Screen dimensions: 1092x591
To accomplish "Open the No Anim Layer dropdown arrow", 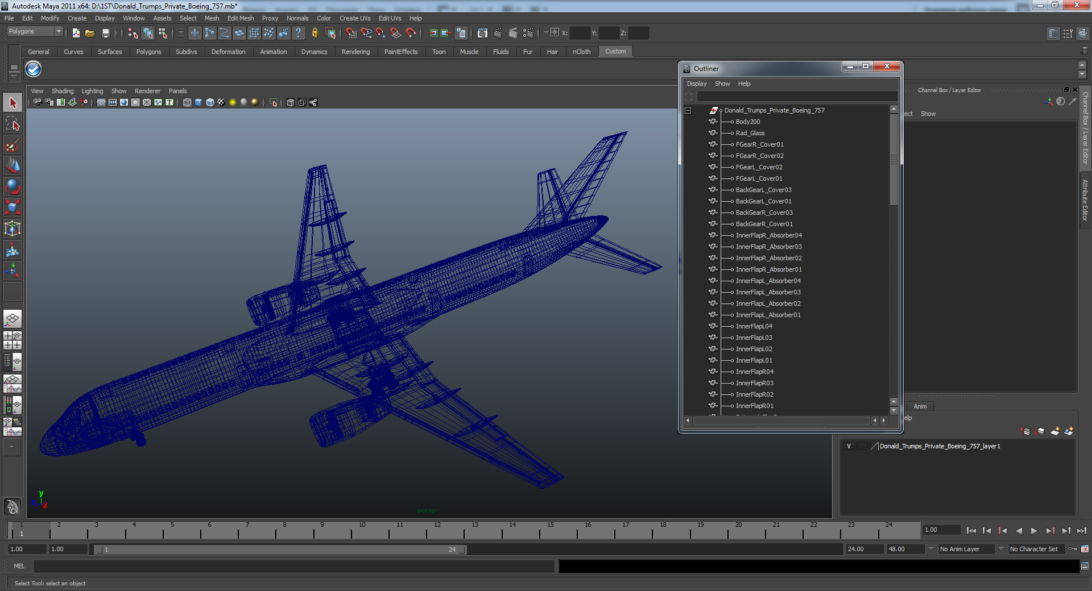I will [932, 549].
